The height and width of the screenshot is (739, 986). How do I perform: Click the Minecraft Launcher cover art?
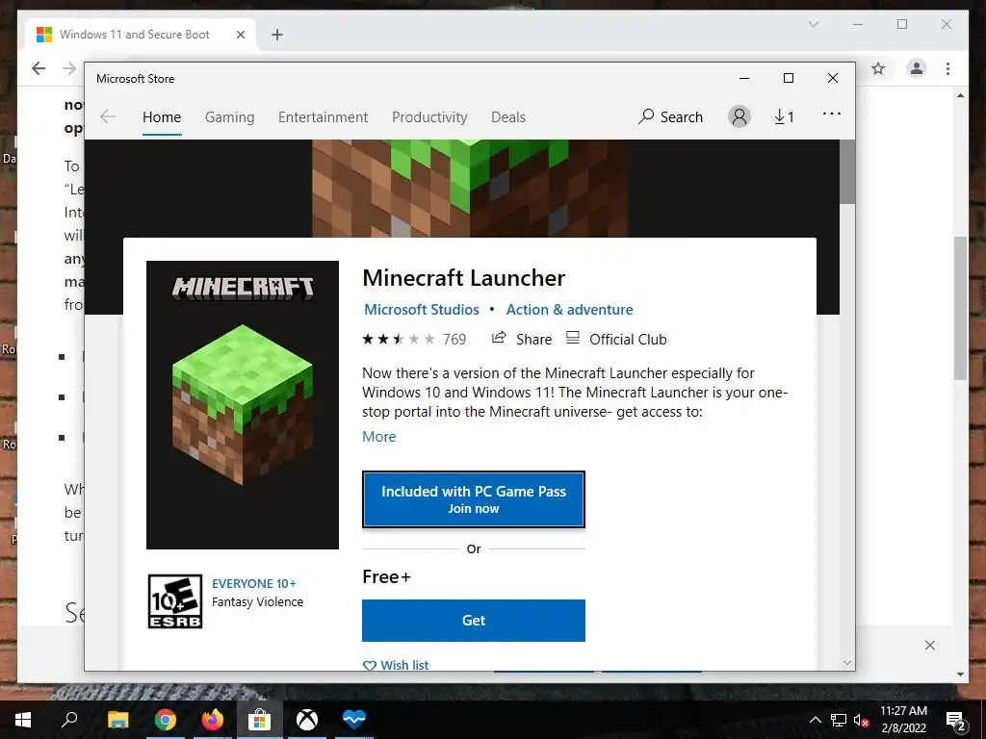pyautogui.click(x=243, y=405)
